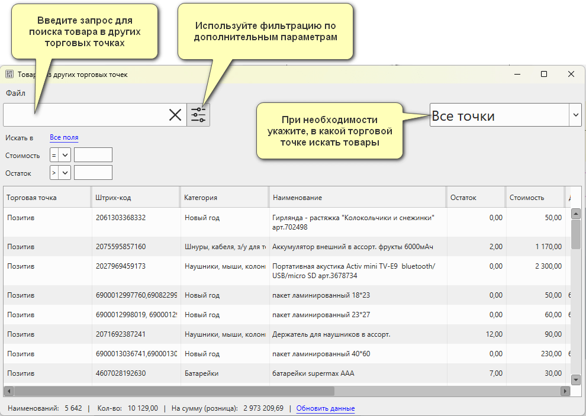Sort by Категория column header
The width and height of the screenshot is (586, 416).
click(x=223, y=198)
